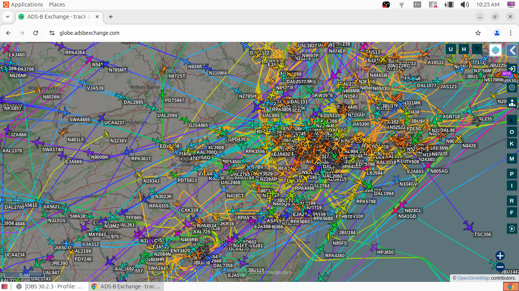The image size is (519, 291).
Task: Click the RPA4360 callsign label
Action: pyautogui.click(x=335, y=256)
